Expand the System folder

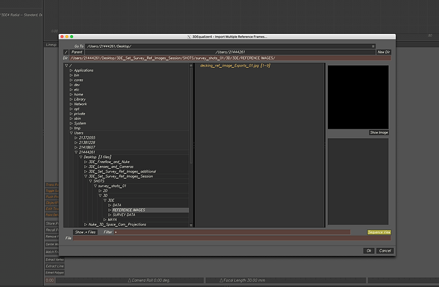click(x=71, y=123)
